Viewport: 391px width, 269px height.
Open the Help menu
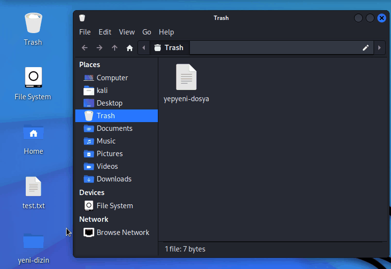coord(166,32)
